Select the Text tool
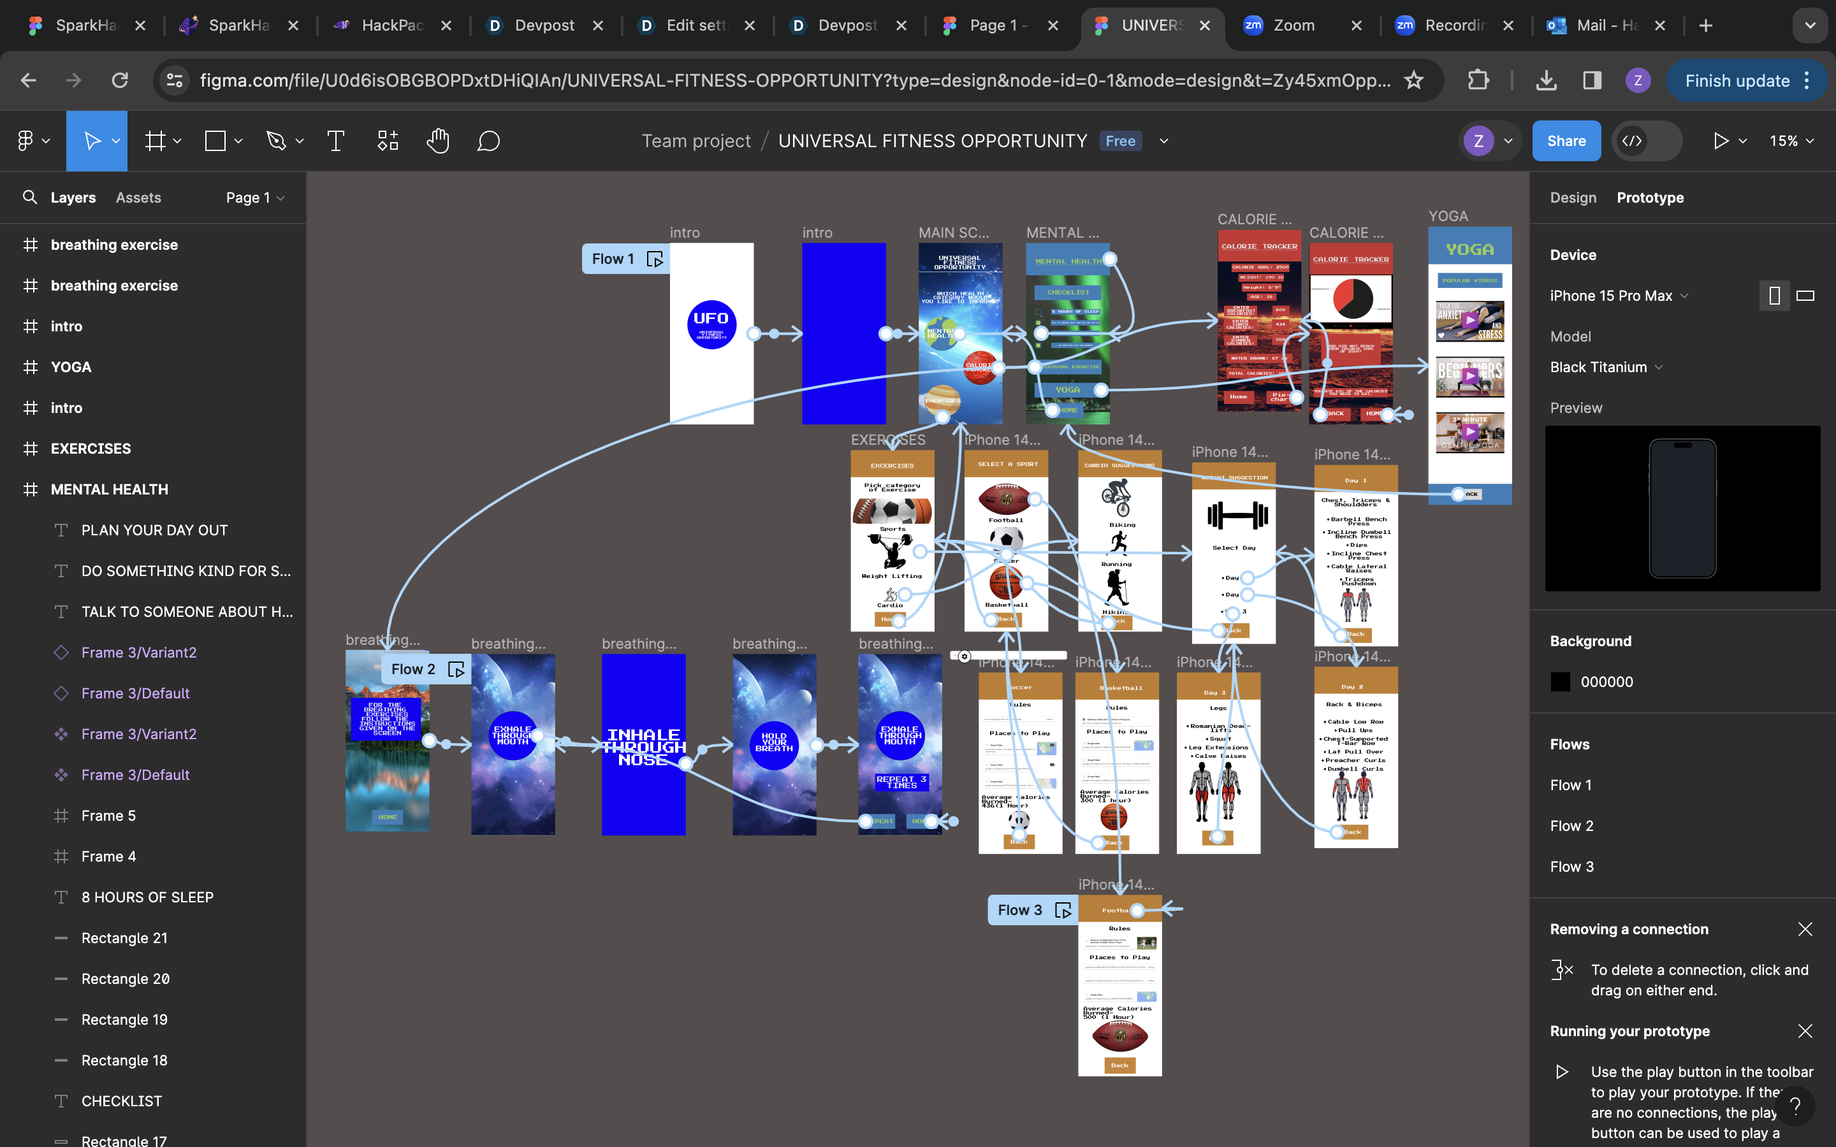The image size is (1836, 1147). 335,141
